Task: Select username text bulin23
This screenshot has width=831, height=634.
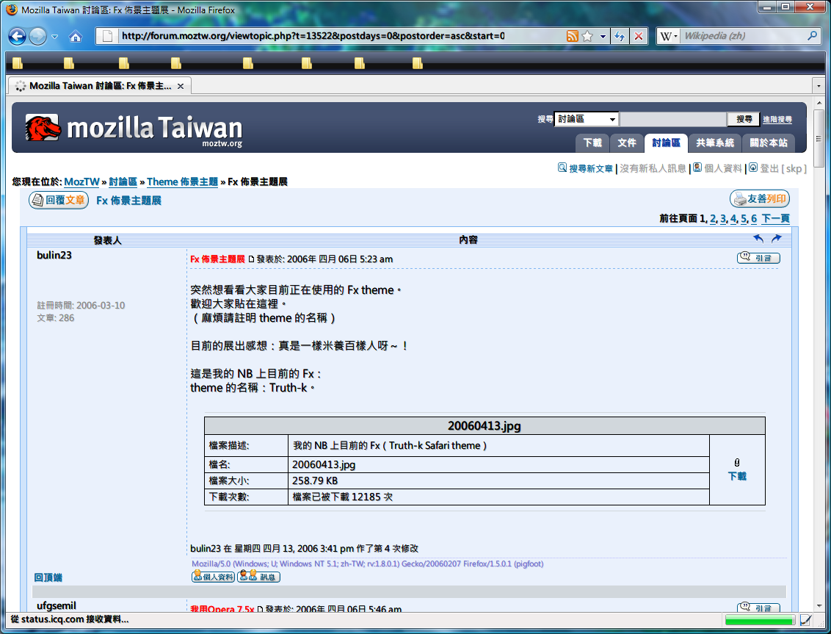Action: 54,255
